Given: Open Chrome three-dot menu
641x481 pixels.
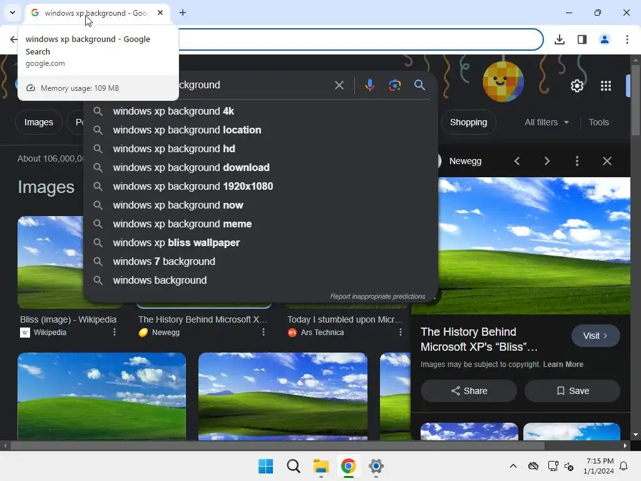Looking at the screenshot, I should pos(627,39).
